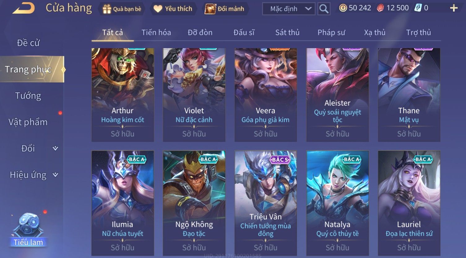Open Vật phẩm in the sidebar
466x258 pixels.
tap(28, 122)
